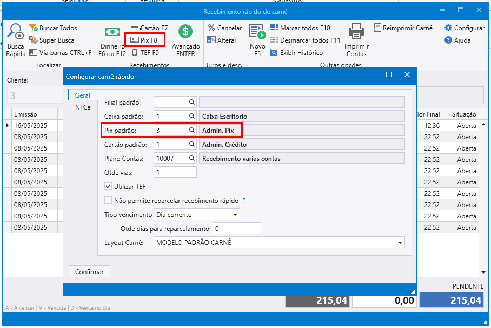Uncheck Utilizar TEF checkbox
491x328 pixels.
(x=108, y=187)
